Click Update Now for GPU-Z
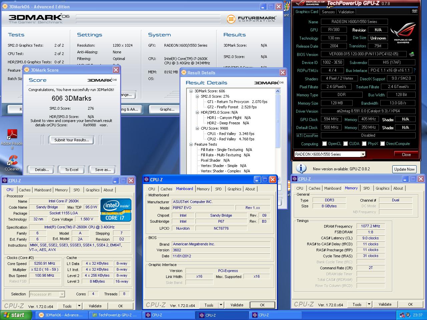The width and height of the screenshot is (427, 320). [x=404, y=169]
